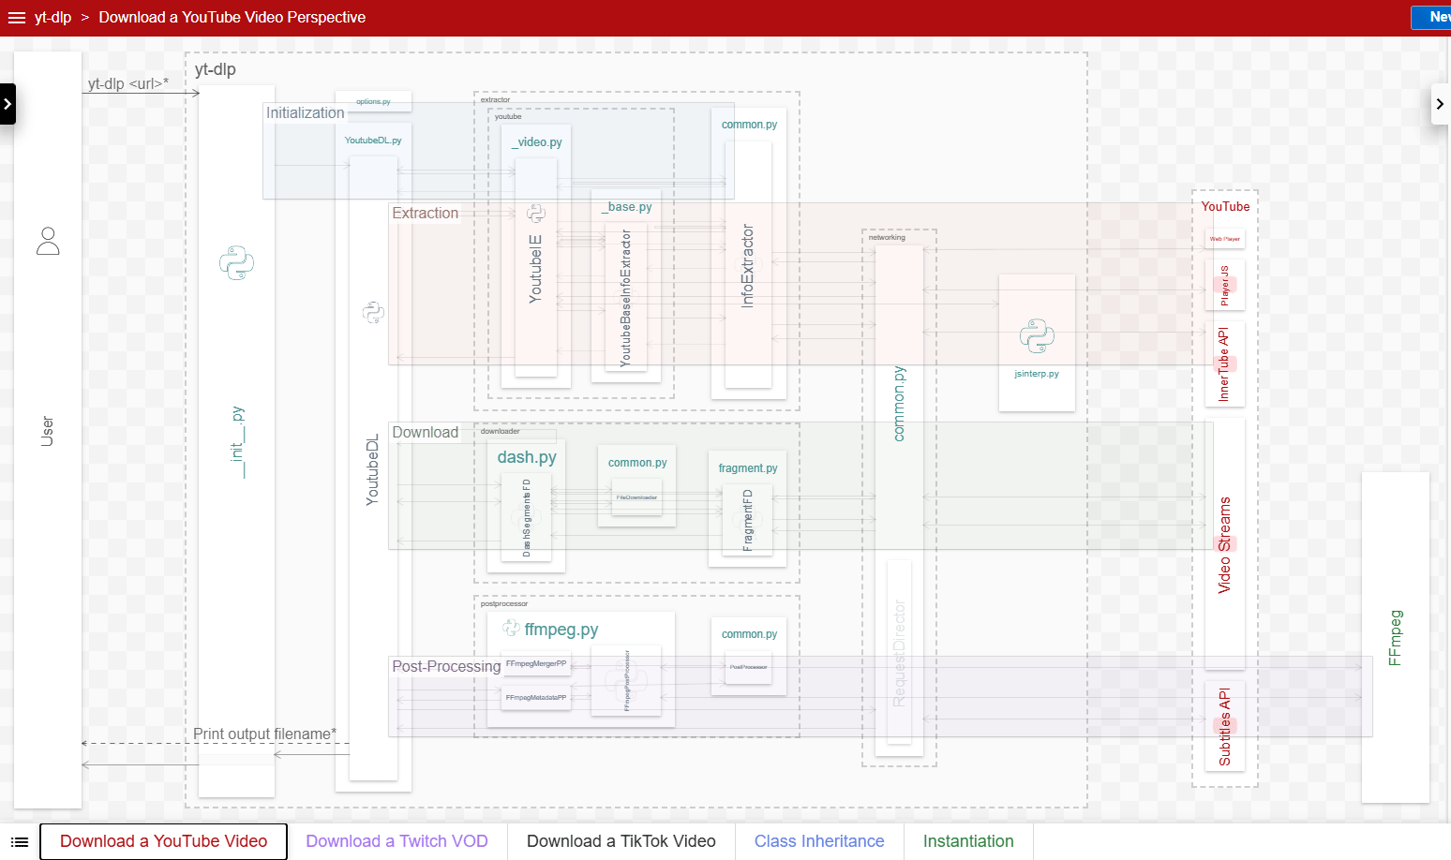Screen dimensions: 1451x860
Task: Click the vertical common.py label in networking
Action: (x=899, y=404)
